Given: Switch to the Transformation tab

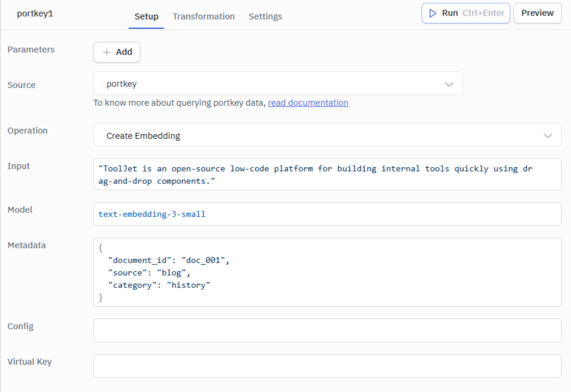Looking at the screenshot, I should coord(204,17).
